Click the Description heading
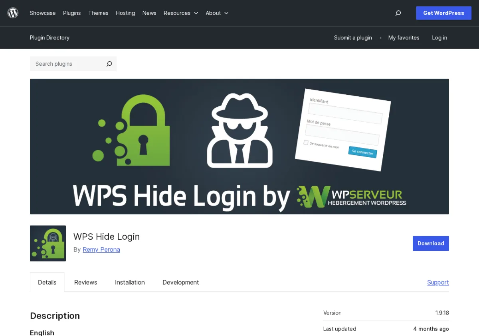This screenshot has width=479, height=336. (55, 316)
